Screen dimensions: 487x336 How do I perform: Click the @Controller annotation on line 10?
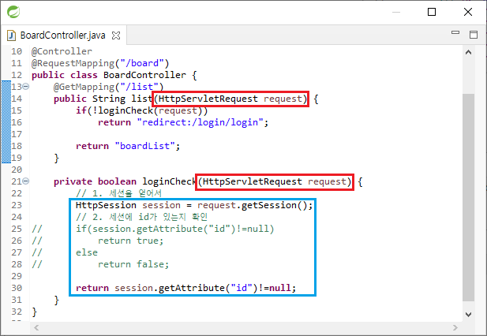62,51
